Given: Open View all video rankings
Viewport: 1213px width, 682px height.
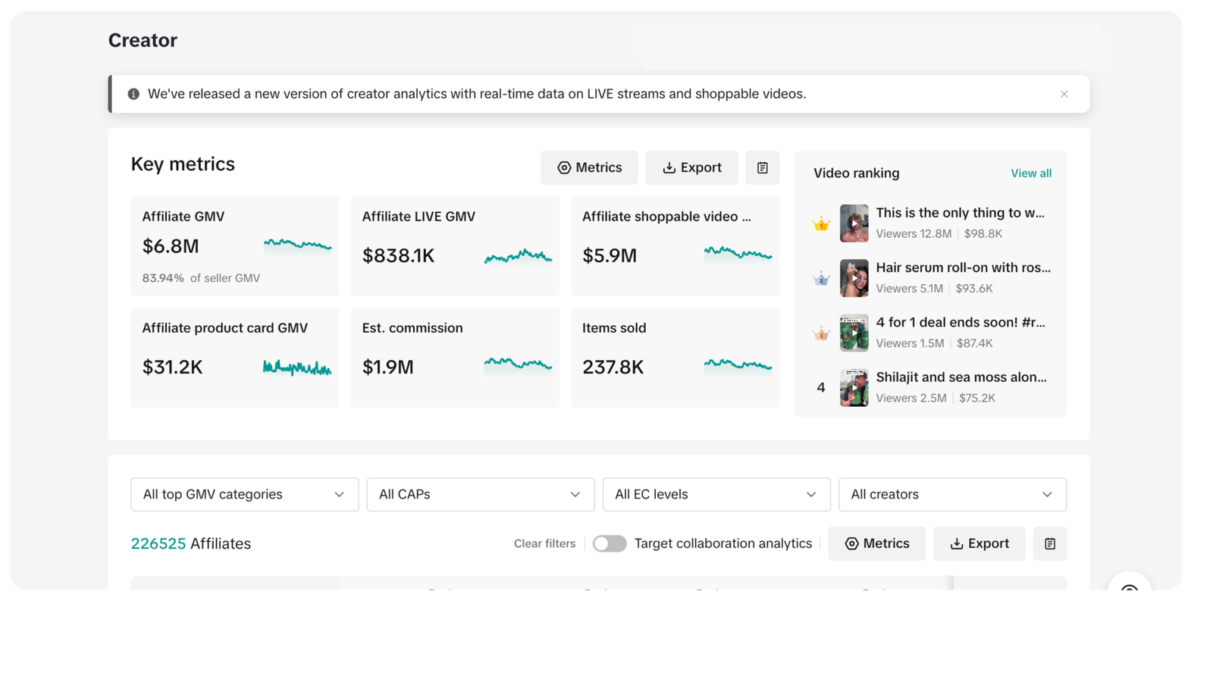Looking at the screenshot, I should 1030,174.
